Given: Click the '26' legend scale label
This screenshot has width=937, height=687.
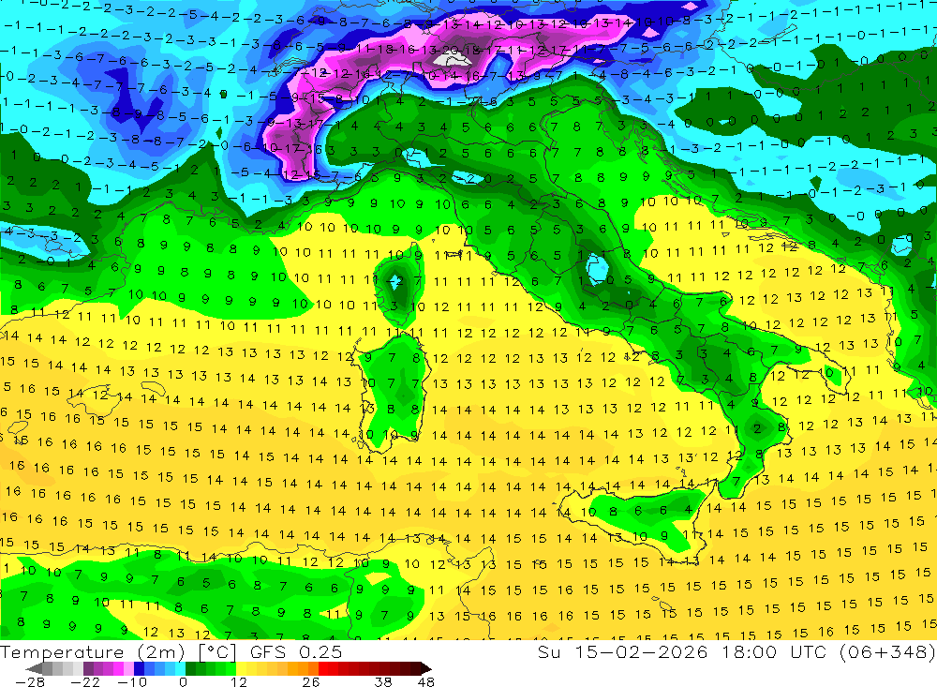Looking at the screenshot, I should [311, 681].
